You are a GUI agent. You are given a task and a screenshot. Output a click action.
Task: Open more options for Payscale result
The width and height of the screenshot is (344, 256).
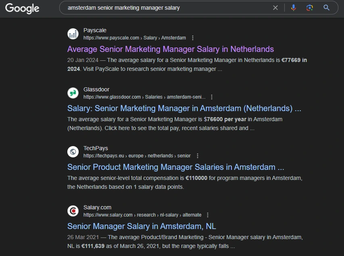193,38
